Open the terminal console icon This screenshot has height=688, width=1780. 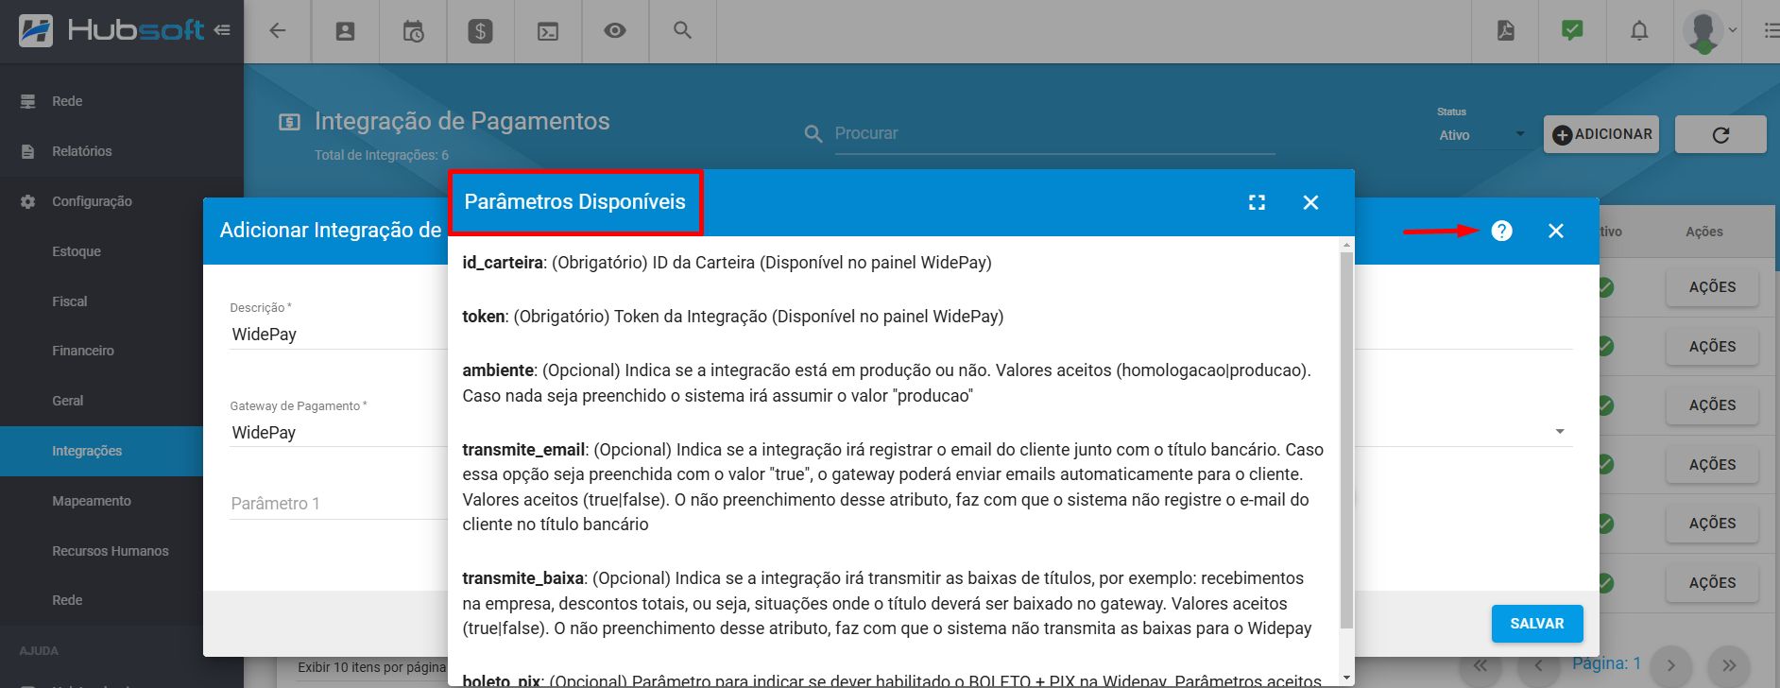click(x=548, y=31)
